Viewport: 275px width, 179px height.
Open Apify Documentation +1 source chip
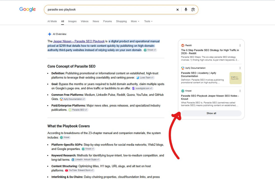coord(72,99)
